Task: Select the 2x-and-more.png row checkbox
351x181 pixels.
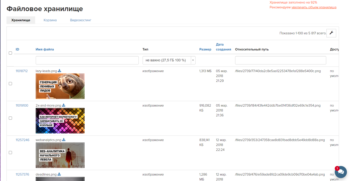Action: [11, 118]
